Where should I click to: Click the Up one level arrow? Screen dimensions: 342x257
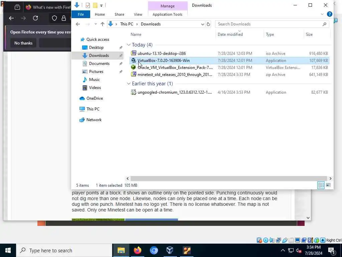click(x=102, y=24)
